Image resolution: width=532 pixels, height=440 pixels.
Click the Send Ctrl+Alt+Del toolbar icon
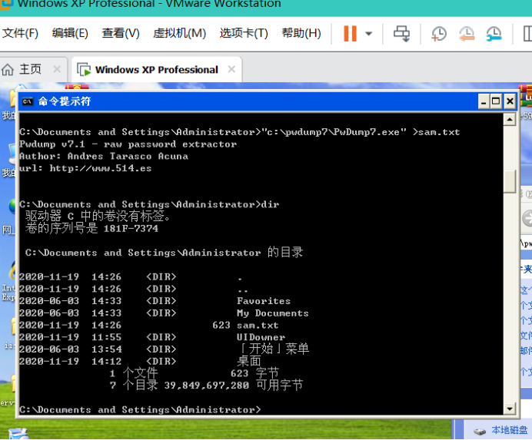[x=402, y=34]
